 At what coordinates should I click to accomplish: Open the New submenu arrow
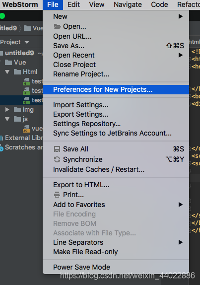point(180,16)
